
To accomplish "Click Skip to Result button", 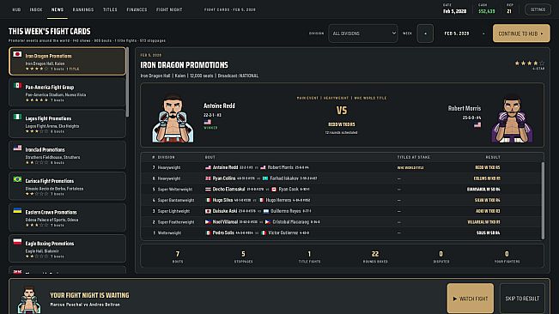I will [522, 299].
